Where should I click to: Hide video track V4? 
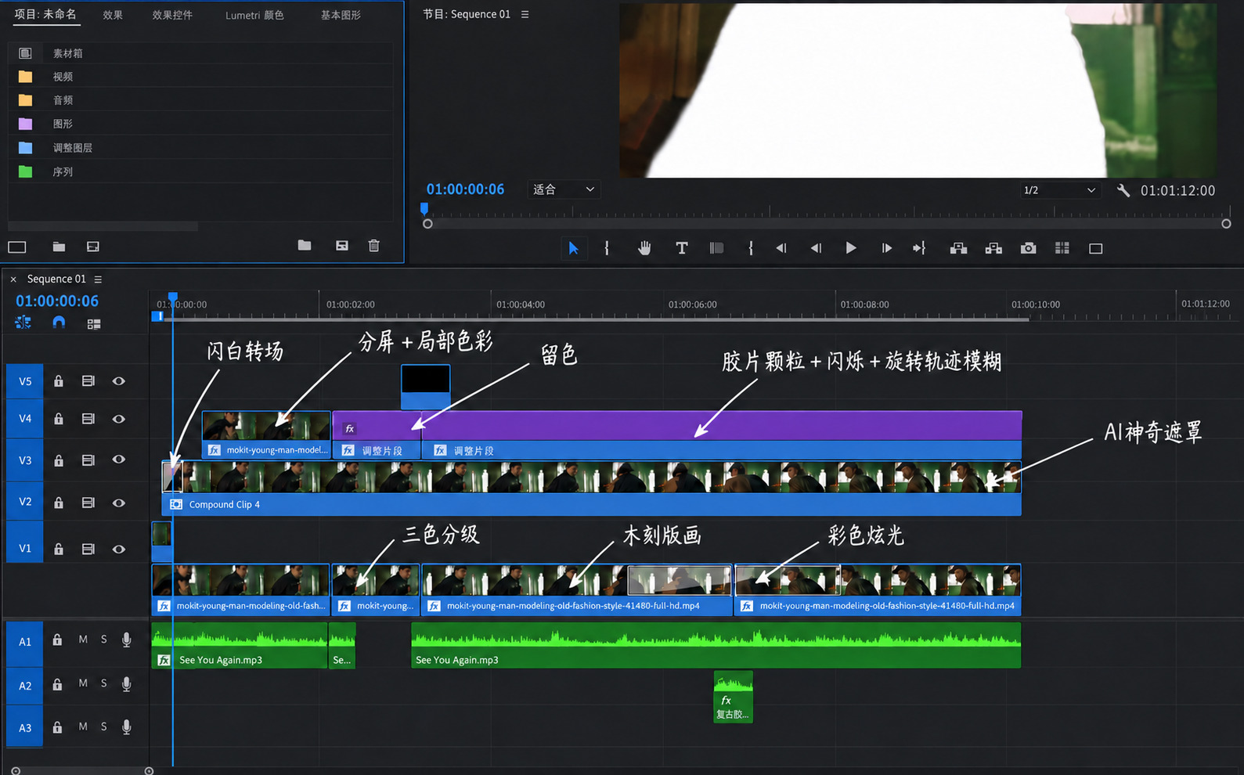coord(119,419)
